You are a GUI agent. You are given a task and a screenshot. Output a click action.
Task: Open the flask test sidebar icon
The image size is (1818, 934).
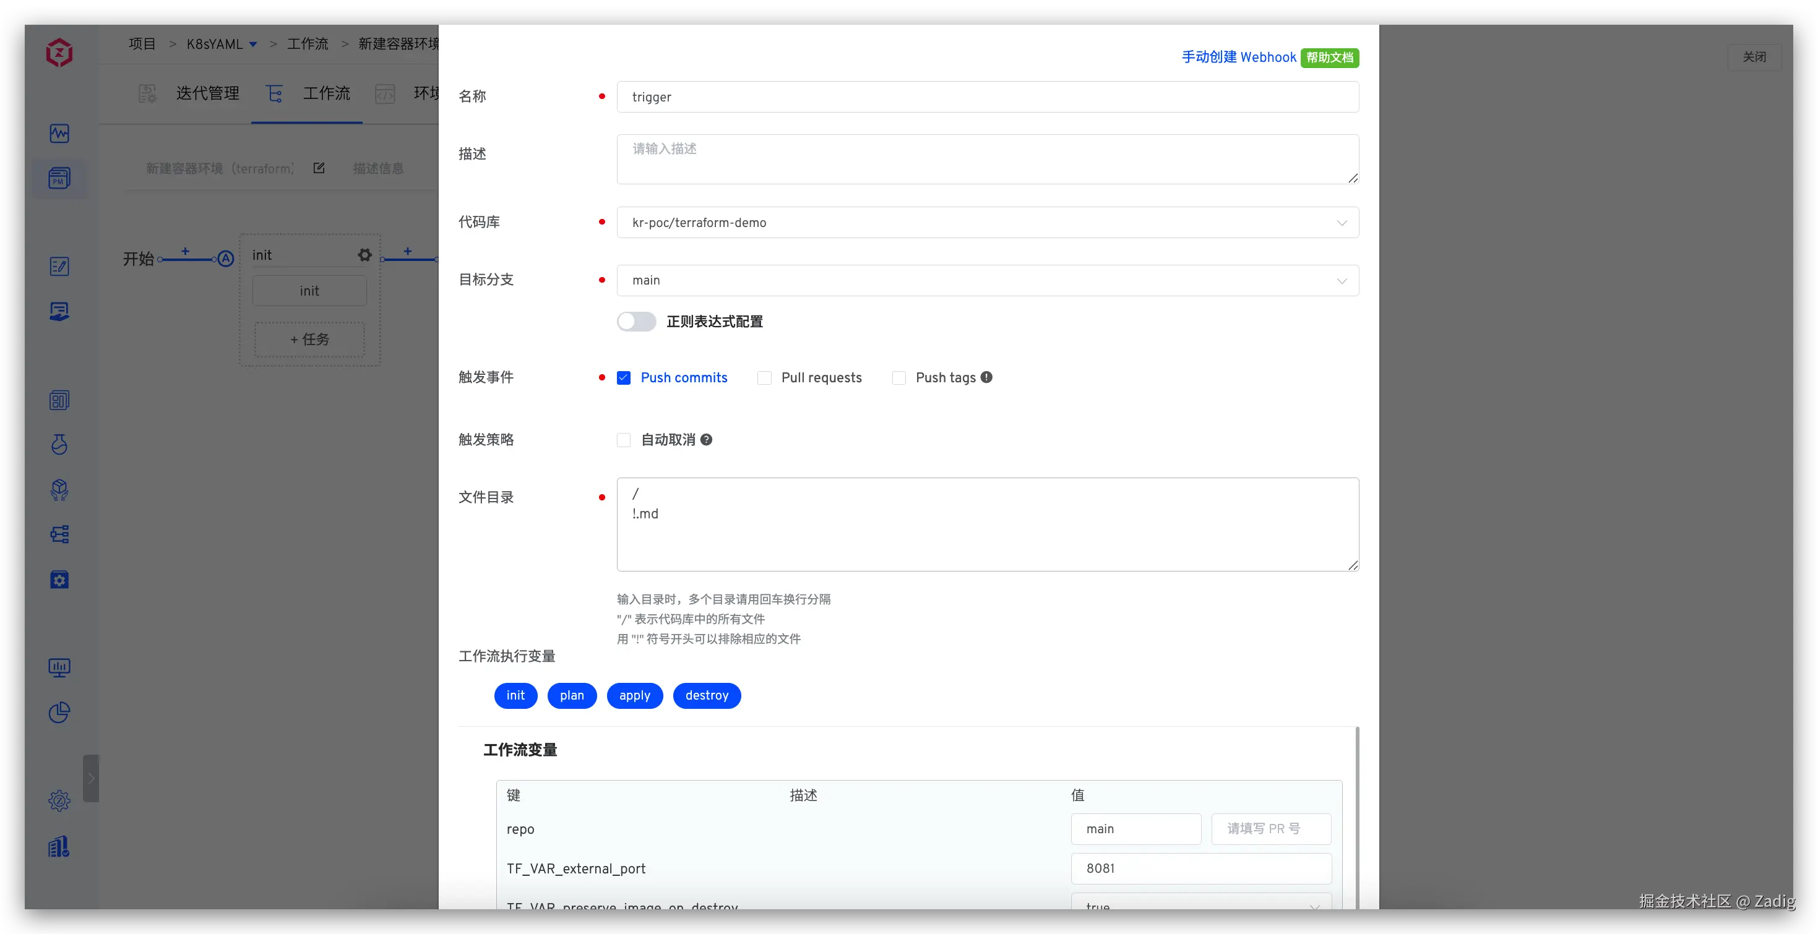(x=59, y=445)
